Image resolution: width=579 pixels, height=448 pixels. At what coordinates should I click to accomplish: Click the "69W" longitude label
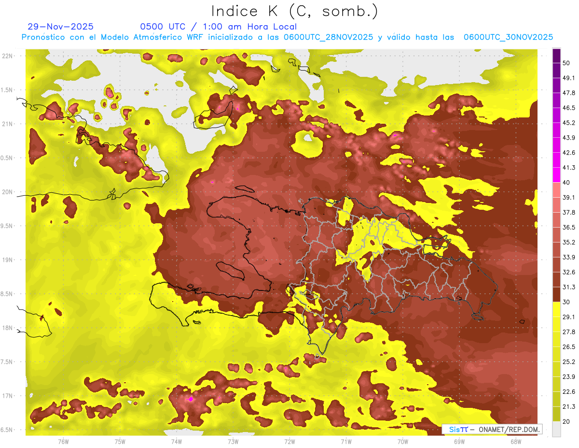tap(459, 442)
